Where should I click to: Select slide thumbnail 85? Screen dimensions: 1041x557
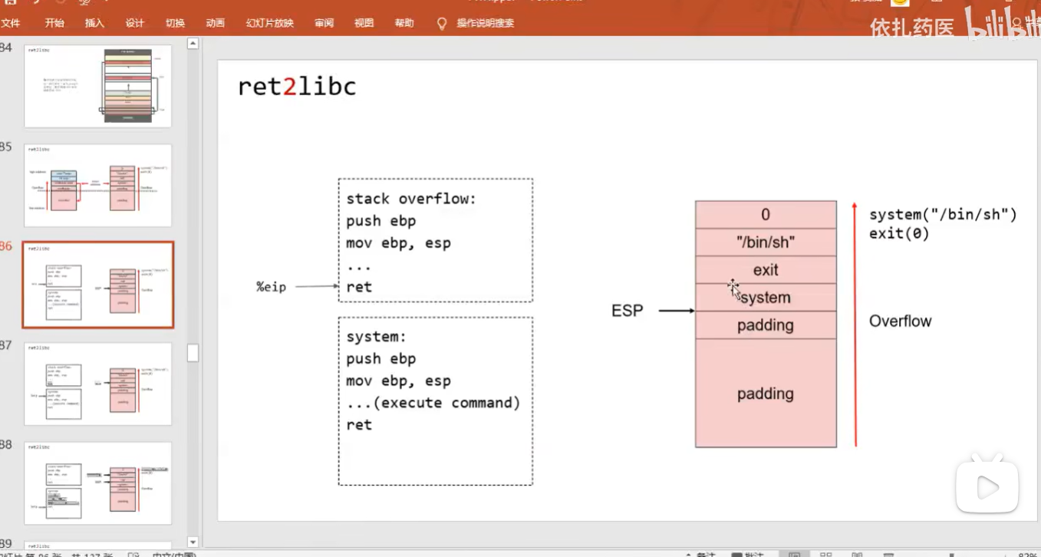(x=98, y=185)
